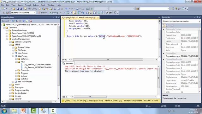Collapse the dbo.Person table node
Screen dimensions: 202x114
pos(13,56)
